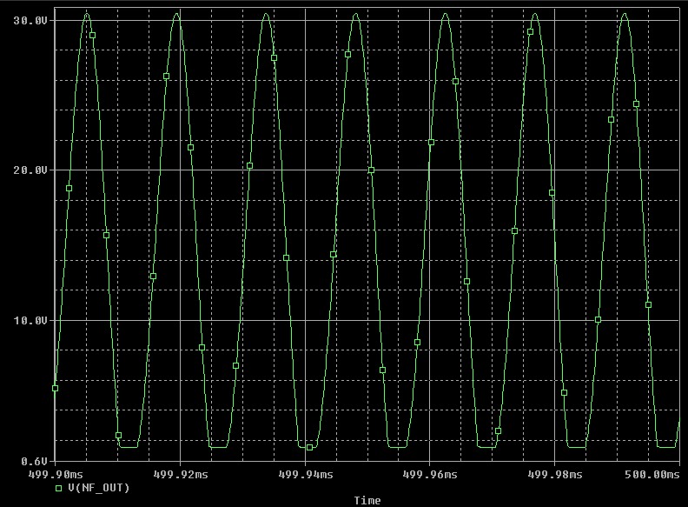The height and width of the screenshot is (507, 688).
Task: Click the 499.92ms x-axis label
Action: pos(181,475)
